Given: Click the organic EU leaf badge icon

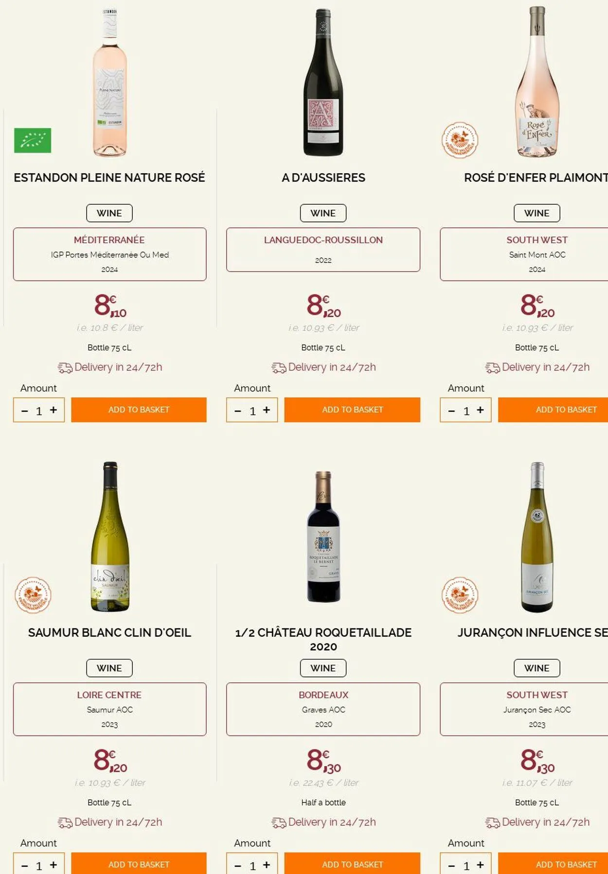Looking at the screenshot, I should coord(33,141).
